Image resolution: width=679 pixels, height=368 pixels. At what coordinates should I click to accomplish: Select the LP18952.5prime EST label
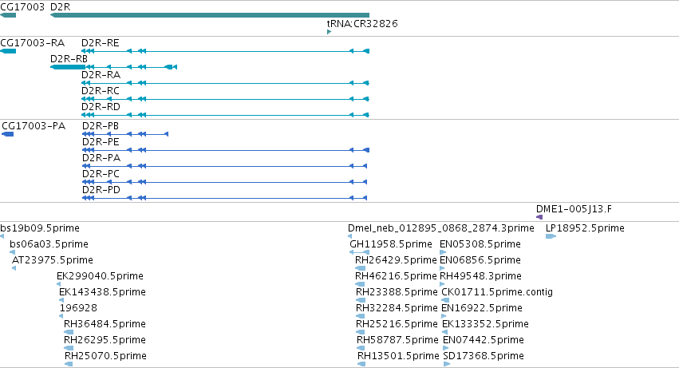[x=585, y=228]
